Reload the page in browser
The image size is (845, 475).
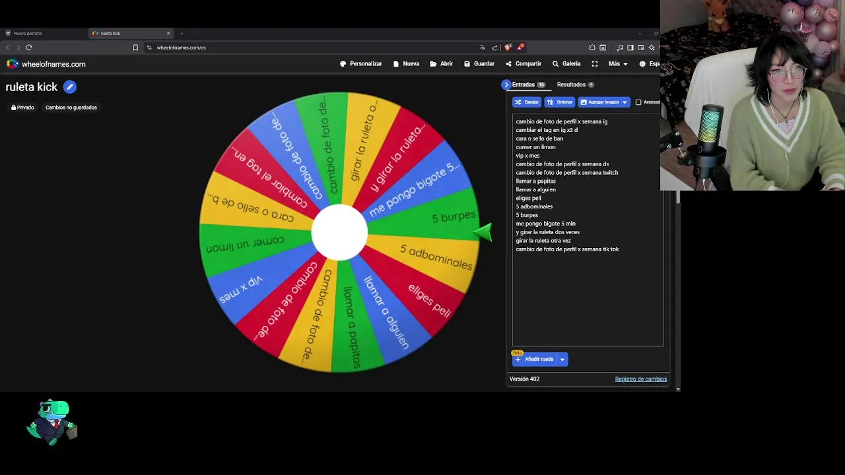(x=29, y=47)
